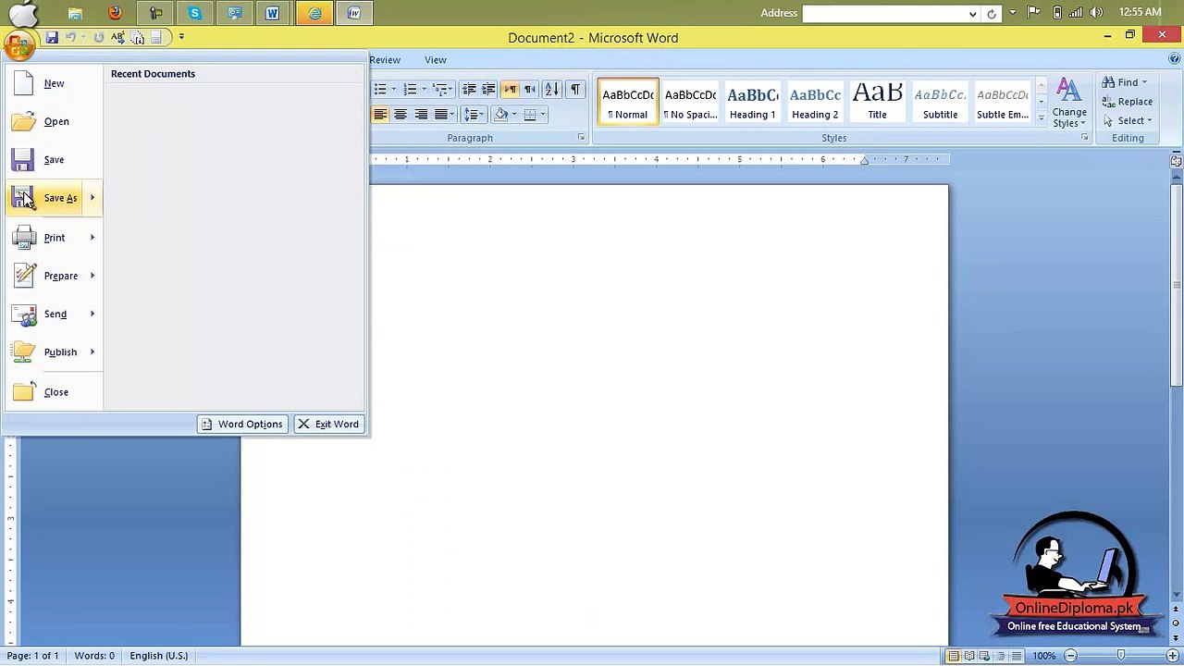This screenshot has height=666, width=1184.
Task: Apply the No Spacing style
Action: click(690, 102)
